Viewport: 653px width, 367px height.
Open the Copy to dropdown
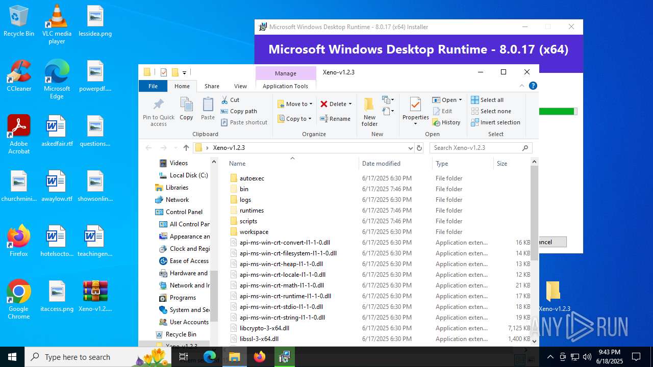(x=295, y=119)
